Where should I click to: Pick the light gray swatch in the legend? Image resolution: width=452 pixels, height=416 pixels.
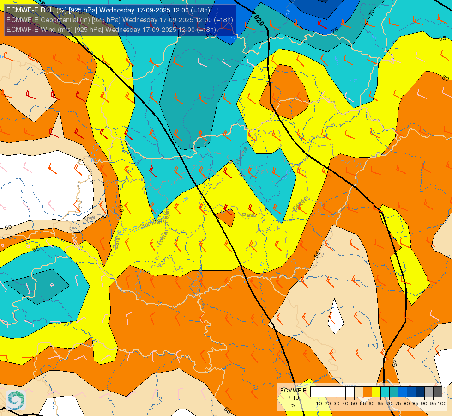click(x=429, y=392)
